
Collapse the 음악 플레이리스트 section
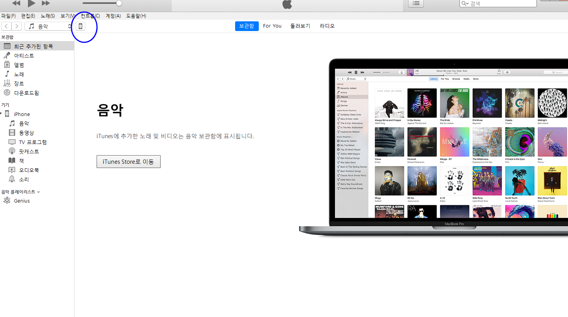click(x=38, y=192)
